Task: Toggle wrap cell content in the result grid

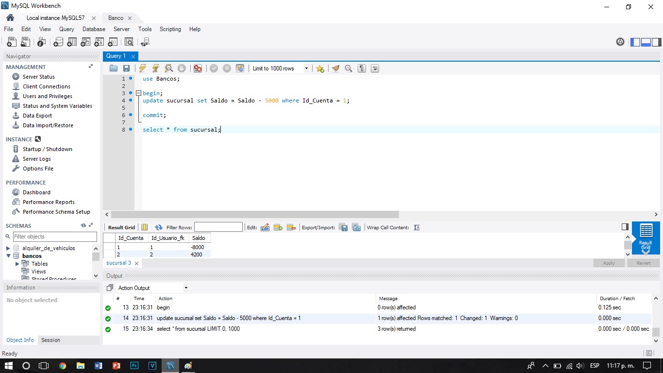Action: tap(416, 227)
